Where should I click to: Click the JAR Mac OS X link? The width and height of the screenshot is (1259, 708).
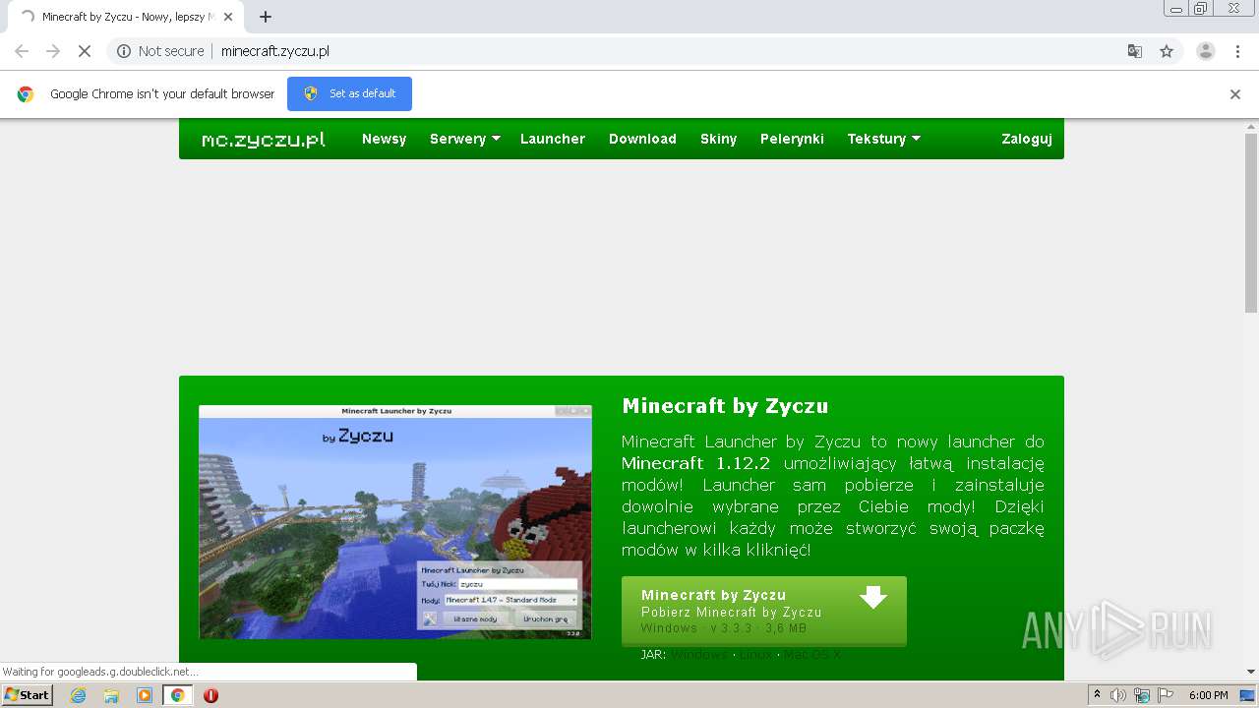tap(812, 655)
